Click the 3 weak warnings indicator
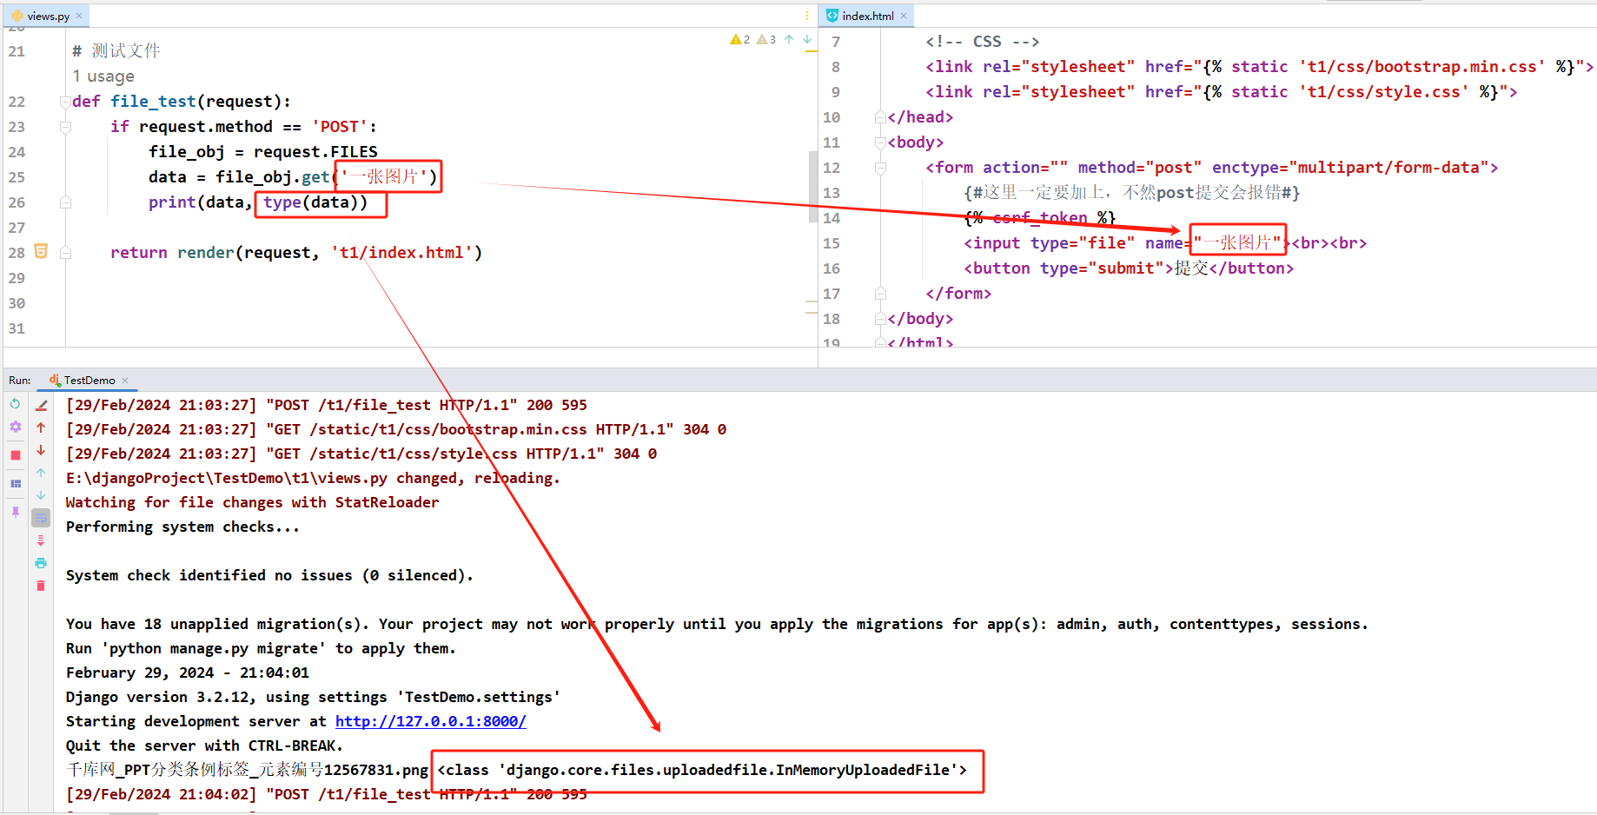 pyautogui.click(x=766, y=39)
